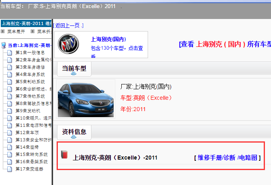Open chapter 第4章车身系统
271x185 pixels.
click(30, 74)
